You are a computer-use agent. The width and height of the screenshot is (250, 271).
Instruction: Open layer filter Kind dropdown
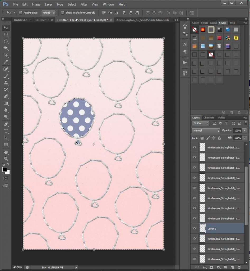pyautogui.click(x=201, y=123)
